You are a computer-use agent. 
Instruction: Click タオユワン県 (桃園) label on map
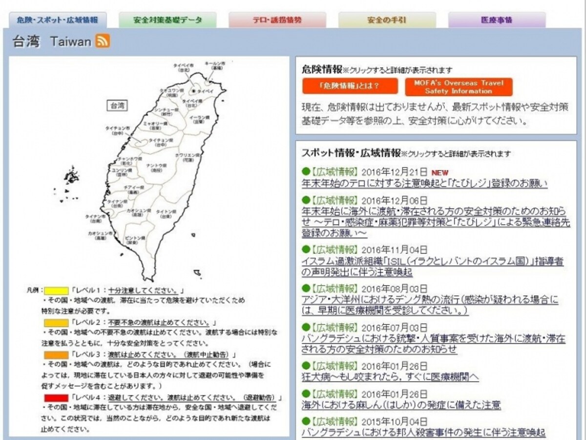(x=172, y=92)
